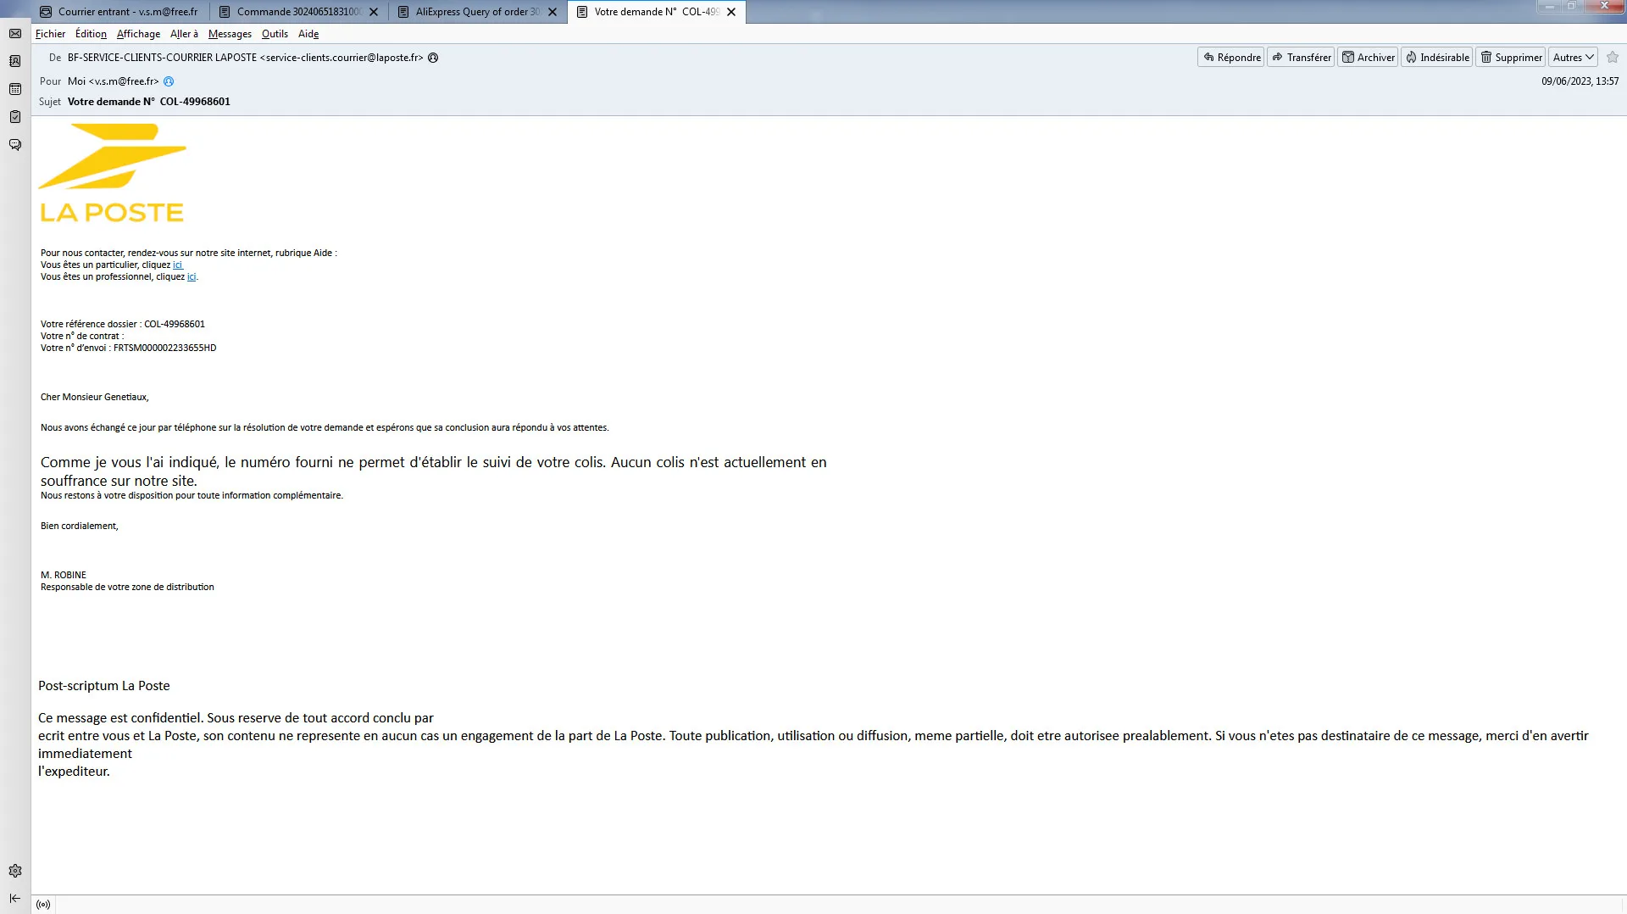Open the Address Book sidebar icon
This screenshot has height=914, width=1627.
[15, 61]
